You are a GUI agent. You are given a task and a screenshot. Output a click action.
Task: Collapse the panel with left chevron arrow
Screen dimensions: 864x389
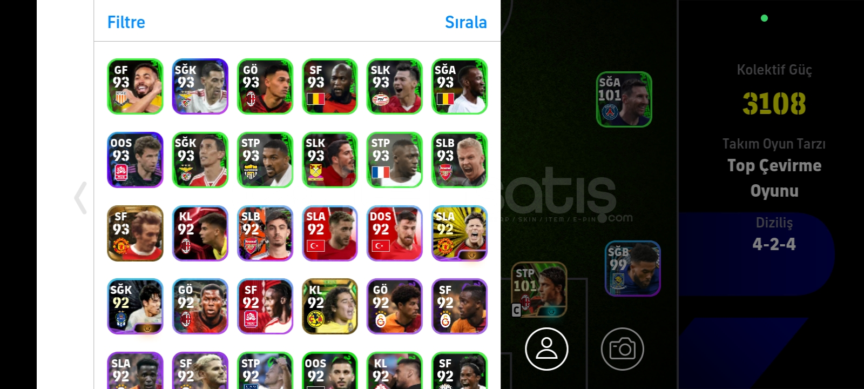tap(80, 198)
